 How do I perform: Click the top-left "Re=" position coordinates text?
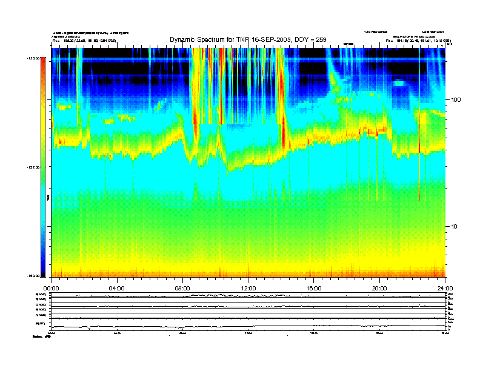coord(84,41)
